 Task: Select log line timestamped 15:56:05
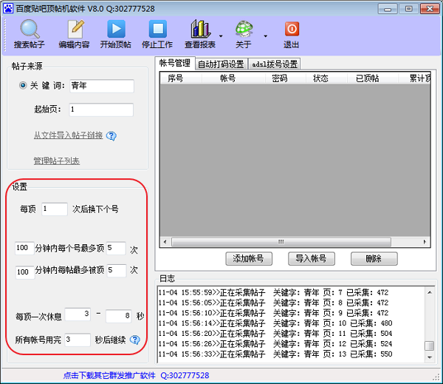click(273, 303)
